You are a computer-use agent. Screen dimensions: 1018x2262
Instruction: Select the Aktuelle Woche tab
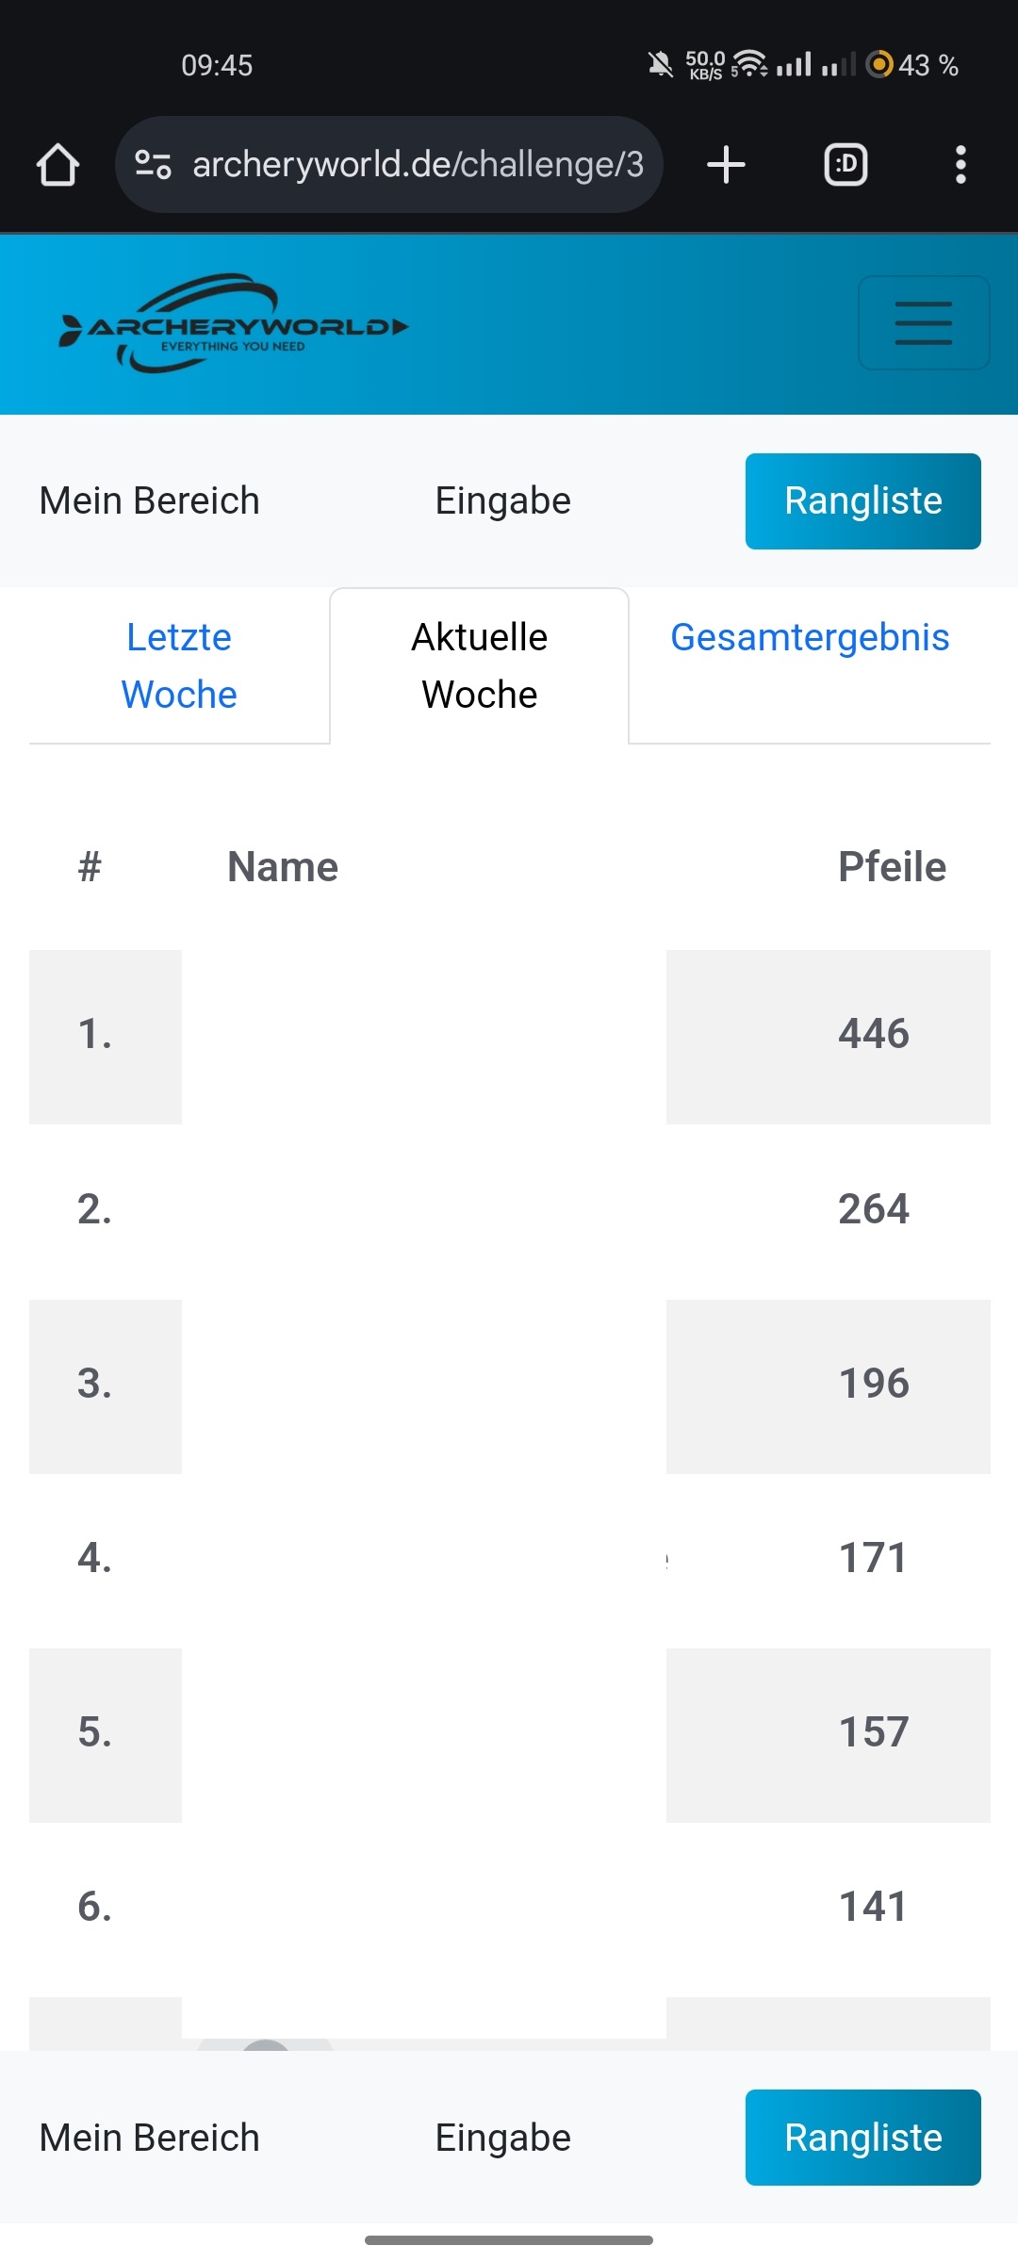(479, 665)
